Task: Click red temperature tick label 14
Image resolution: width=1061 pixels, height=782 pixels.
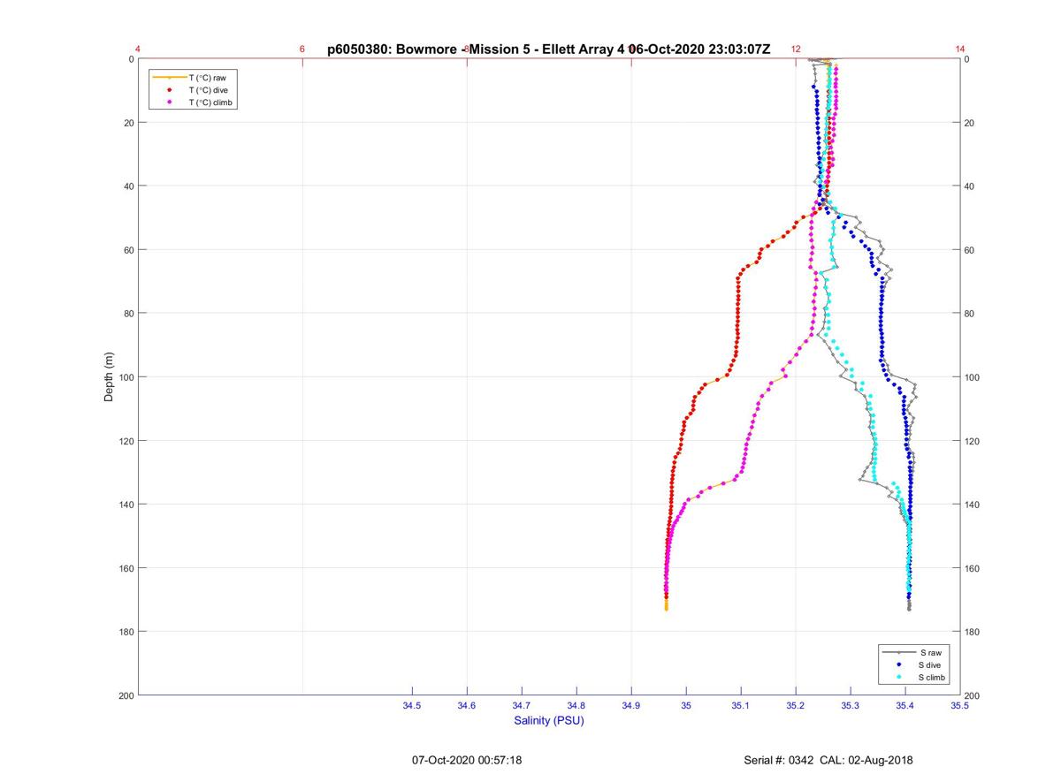Action: coord(960,49)
